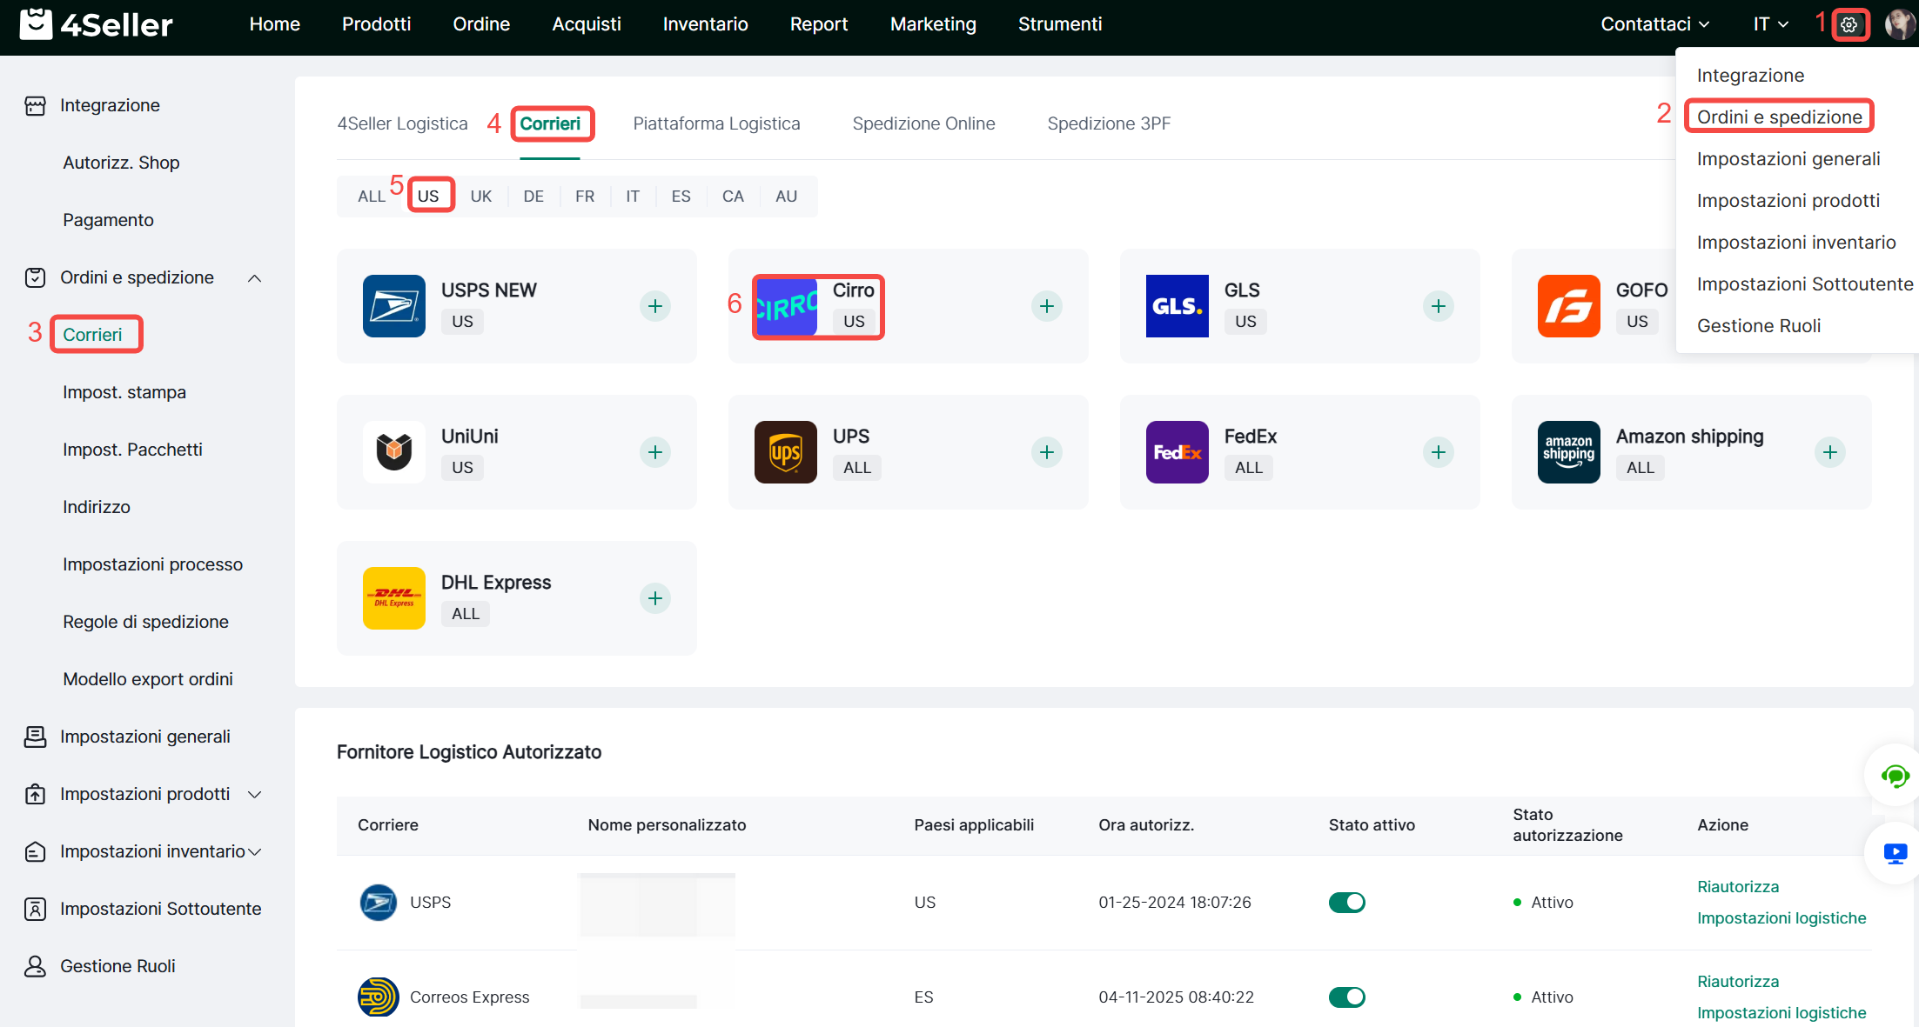
Task: Select the UK country filter tab
Action: click(x=480, y=197)
